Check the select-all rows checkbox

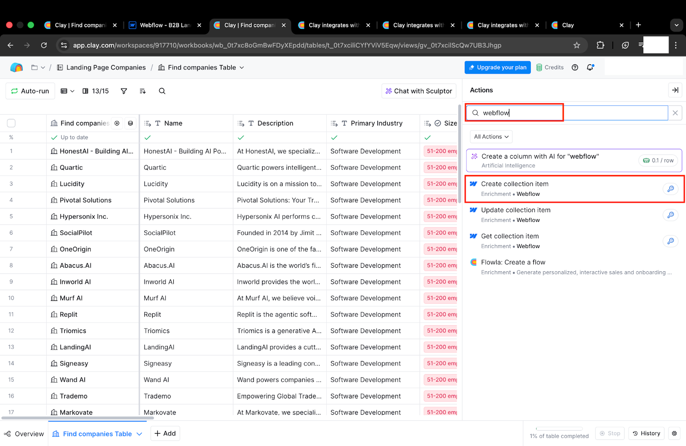pyautogui.click(x=11, y=123)
